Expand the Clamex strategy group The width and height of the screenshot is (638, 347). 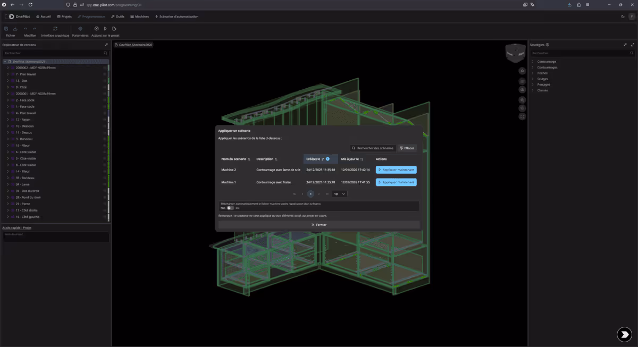pyautogui.click(x=533, y=90)
